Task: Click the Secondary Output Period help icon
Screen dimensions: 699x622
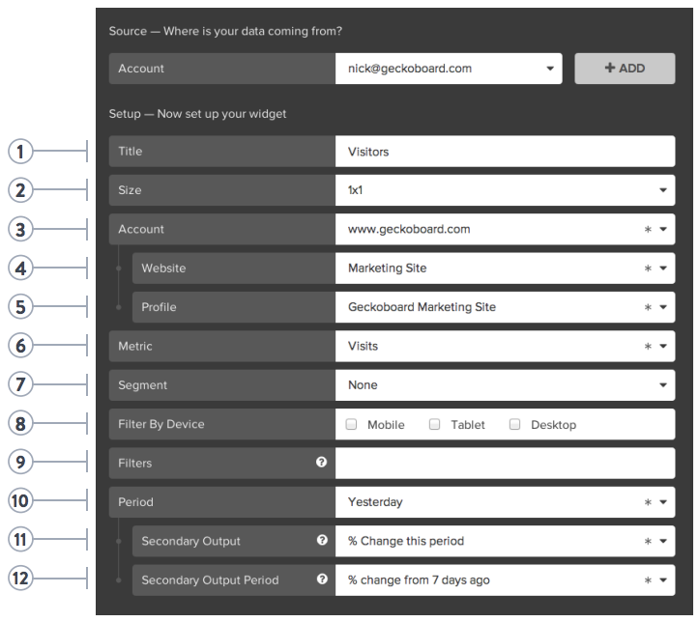Action: [x=322, y=579]
